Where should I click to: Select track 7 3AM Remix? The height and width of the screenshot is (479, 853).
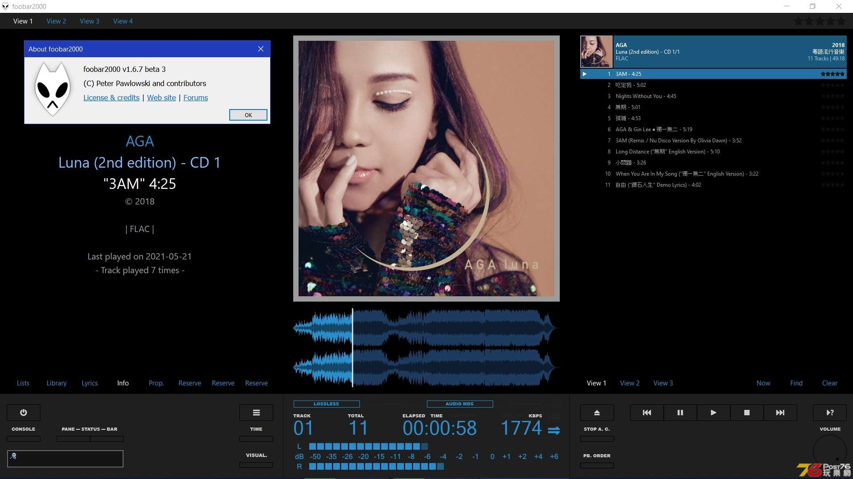tap(713, 141)
